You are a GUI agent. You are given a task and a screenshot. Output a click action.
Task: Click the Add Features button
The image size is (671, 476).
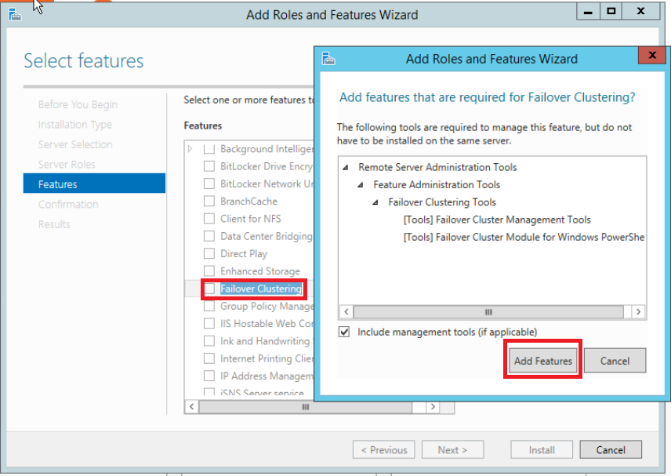(542, 361)
